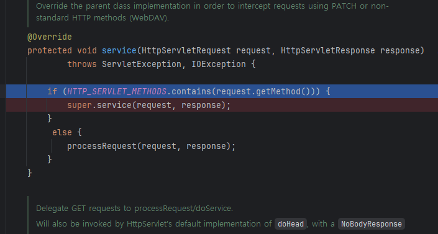
Task: Click ServletException in throws clause
Action: point(142,64)
